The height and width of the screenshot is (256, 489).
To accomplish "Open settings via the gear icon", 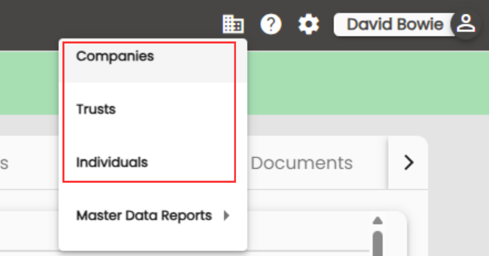I will [308, 25].
